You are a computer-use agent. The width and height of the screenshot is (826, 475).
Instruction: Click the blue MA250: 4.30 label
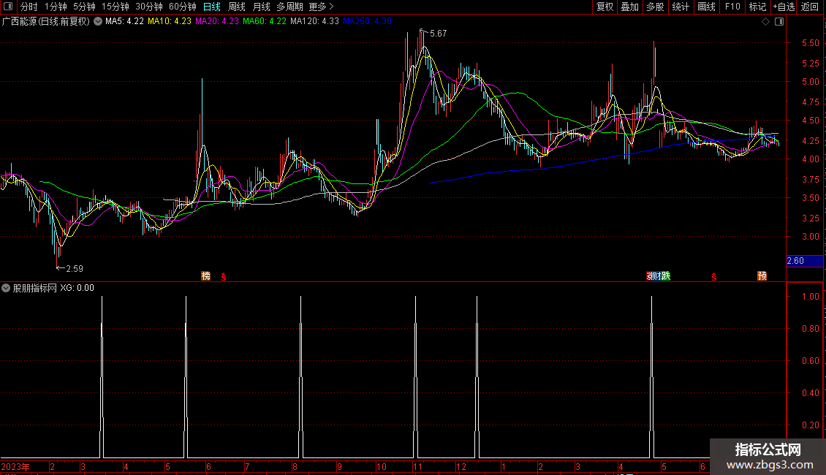[367, 22]
